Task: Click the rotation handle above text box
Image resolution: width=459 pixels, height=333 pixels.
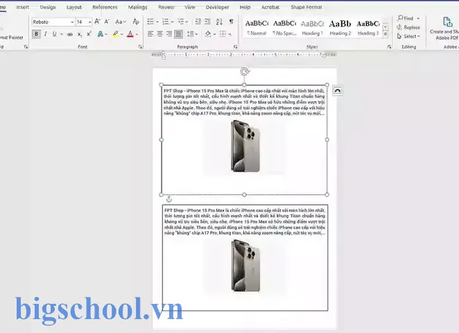Action: [x=245, y=71]
